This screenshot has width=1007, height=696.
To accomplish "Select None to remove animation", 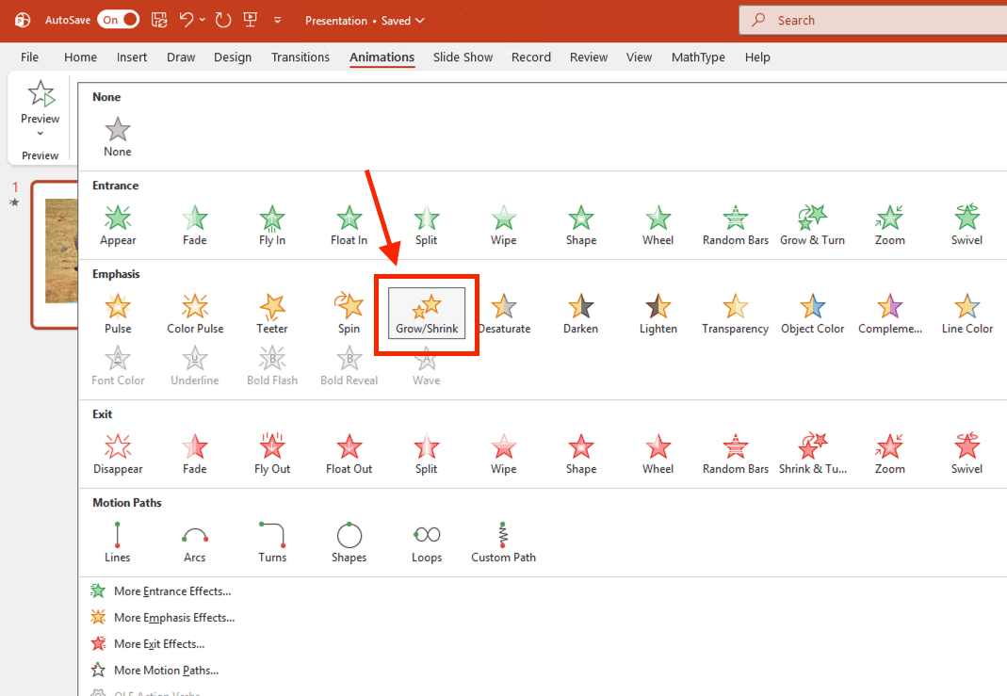I will 118,137.
